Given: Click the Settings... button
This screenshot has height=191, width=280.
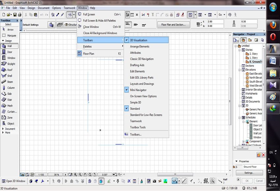Looking at the screenshot, I should click(x=249, y=173).
